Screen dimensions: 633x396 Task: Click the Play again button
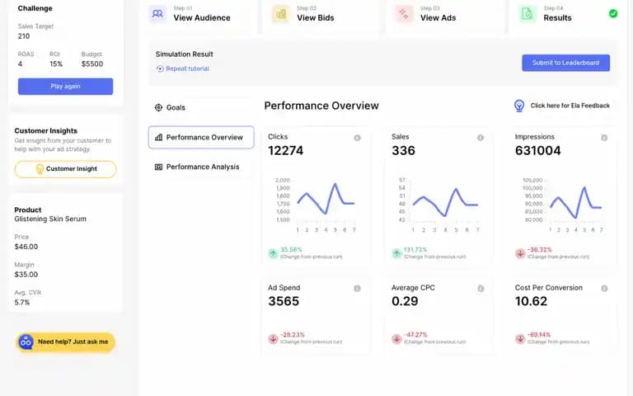(65, 87)
